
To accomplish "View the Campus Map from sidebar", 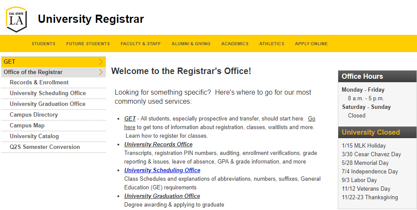I will click(27, 126).
